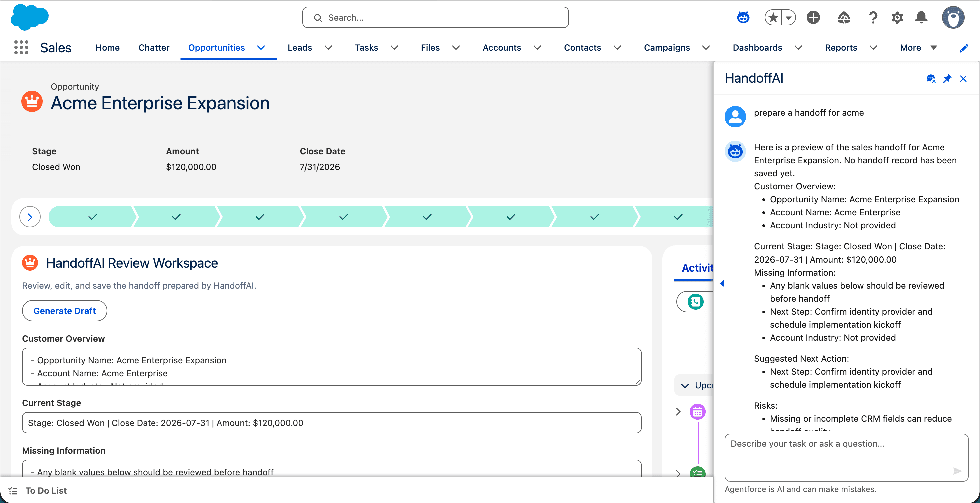Screen dimensions: 980x503
Task: Go to Chatter tab
Action: (x=154, y=48)
